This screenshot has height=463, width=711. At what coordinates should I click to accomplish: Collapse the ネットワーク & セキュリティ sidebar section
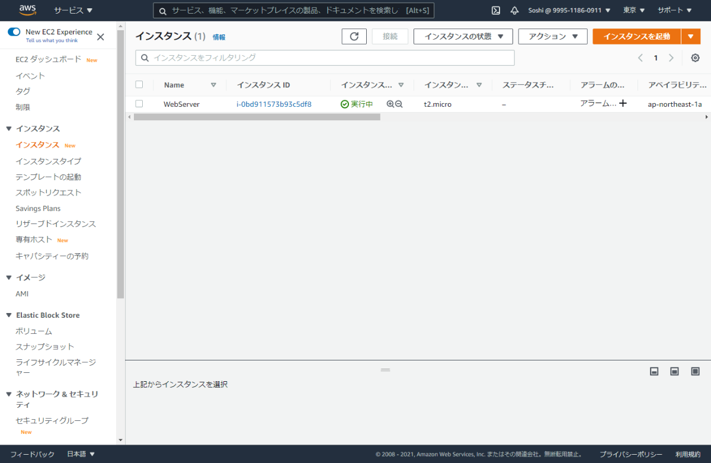9,394
